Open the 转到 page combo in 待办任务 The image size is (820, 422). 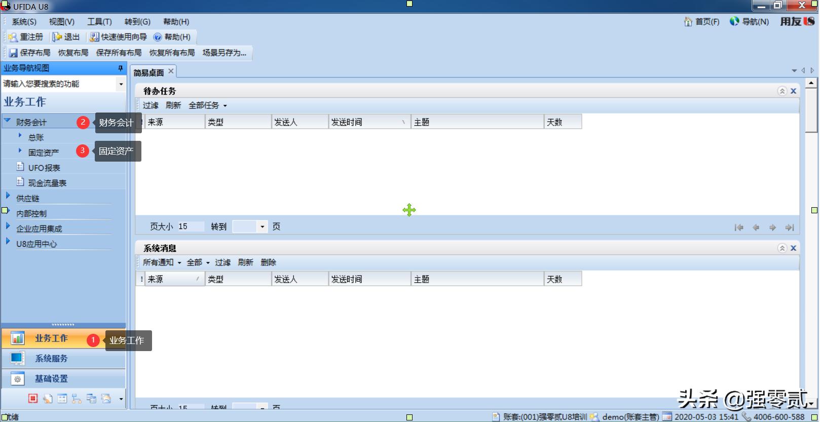pyautogui.click(x=262, y=227)
